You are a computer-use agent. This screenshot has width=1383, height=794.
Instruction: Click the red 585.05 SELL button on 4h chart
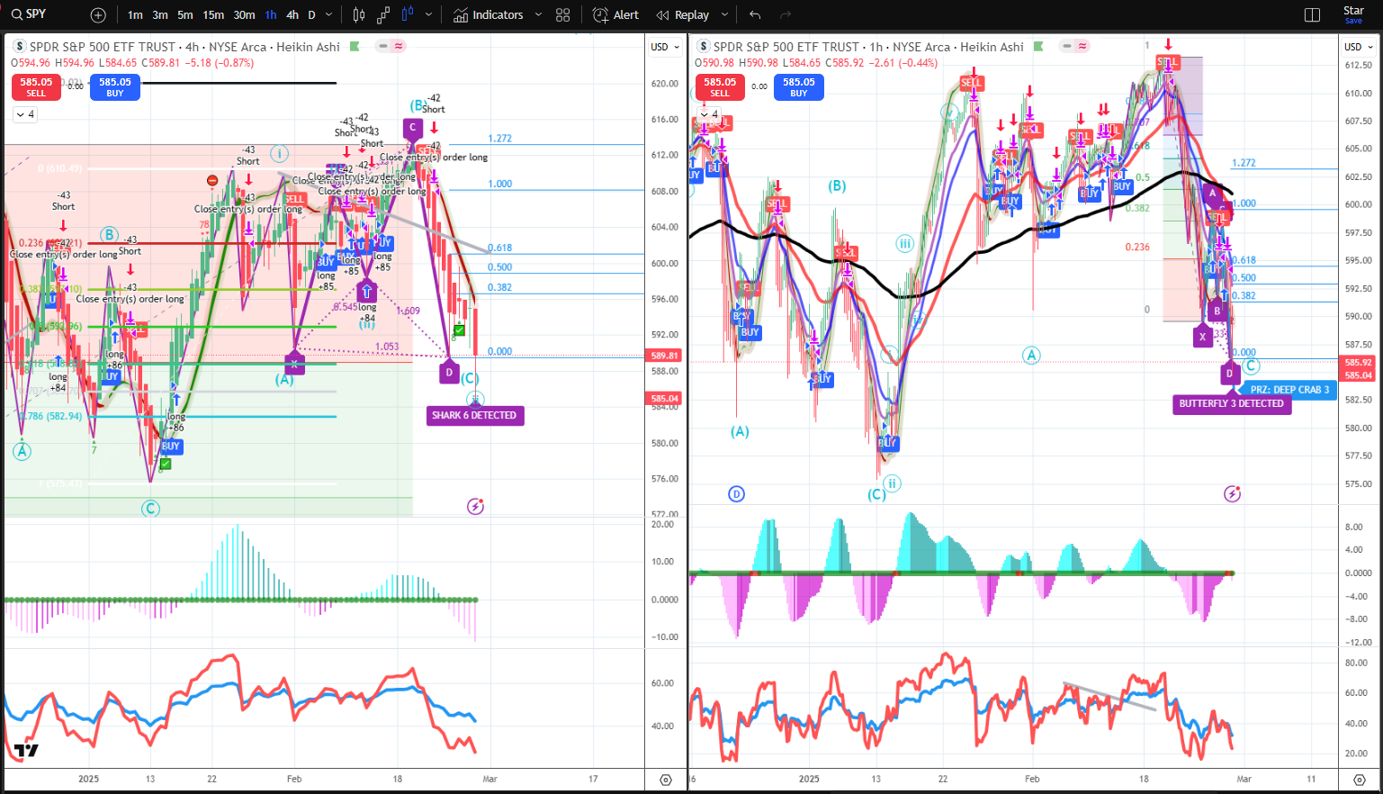(36, 87)
